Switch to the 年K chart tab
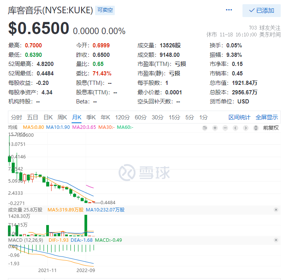Viewport: 294px width, 280px height. pyautogui.click(x=105, y=117)
